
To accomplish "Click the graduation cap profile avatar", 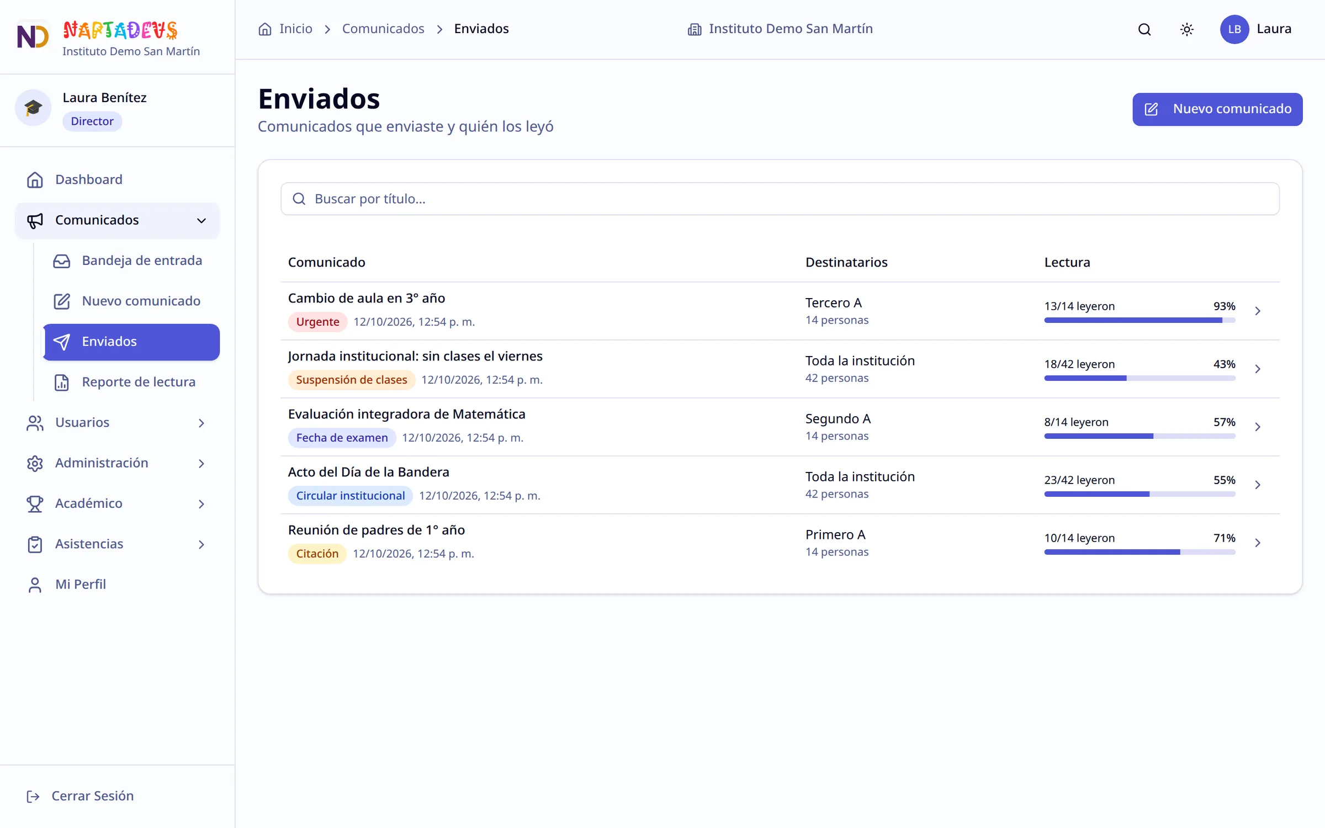I will (x=33, y=108).
